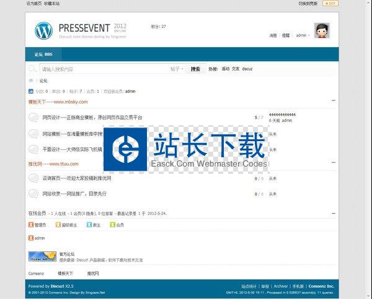Screen dimensions: 372x299
Task: Collapse the 模板天下 forum category
Action: (x=333, y=100)
